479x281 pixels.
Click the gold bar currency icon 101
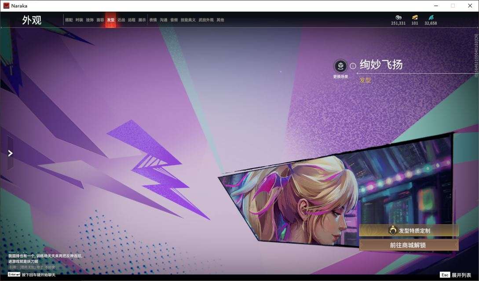pos(414,18)
